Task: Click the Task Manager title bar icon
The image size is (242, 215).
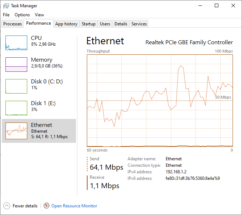Action: click(x=6, y=6)
